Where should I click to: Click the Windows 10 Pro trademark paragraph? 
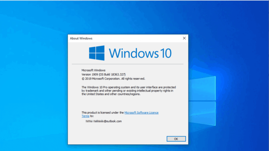point(129,91)
